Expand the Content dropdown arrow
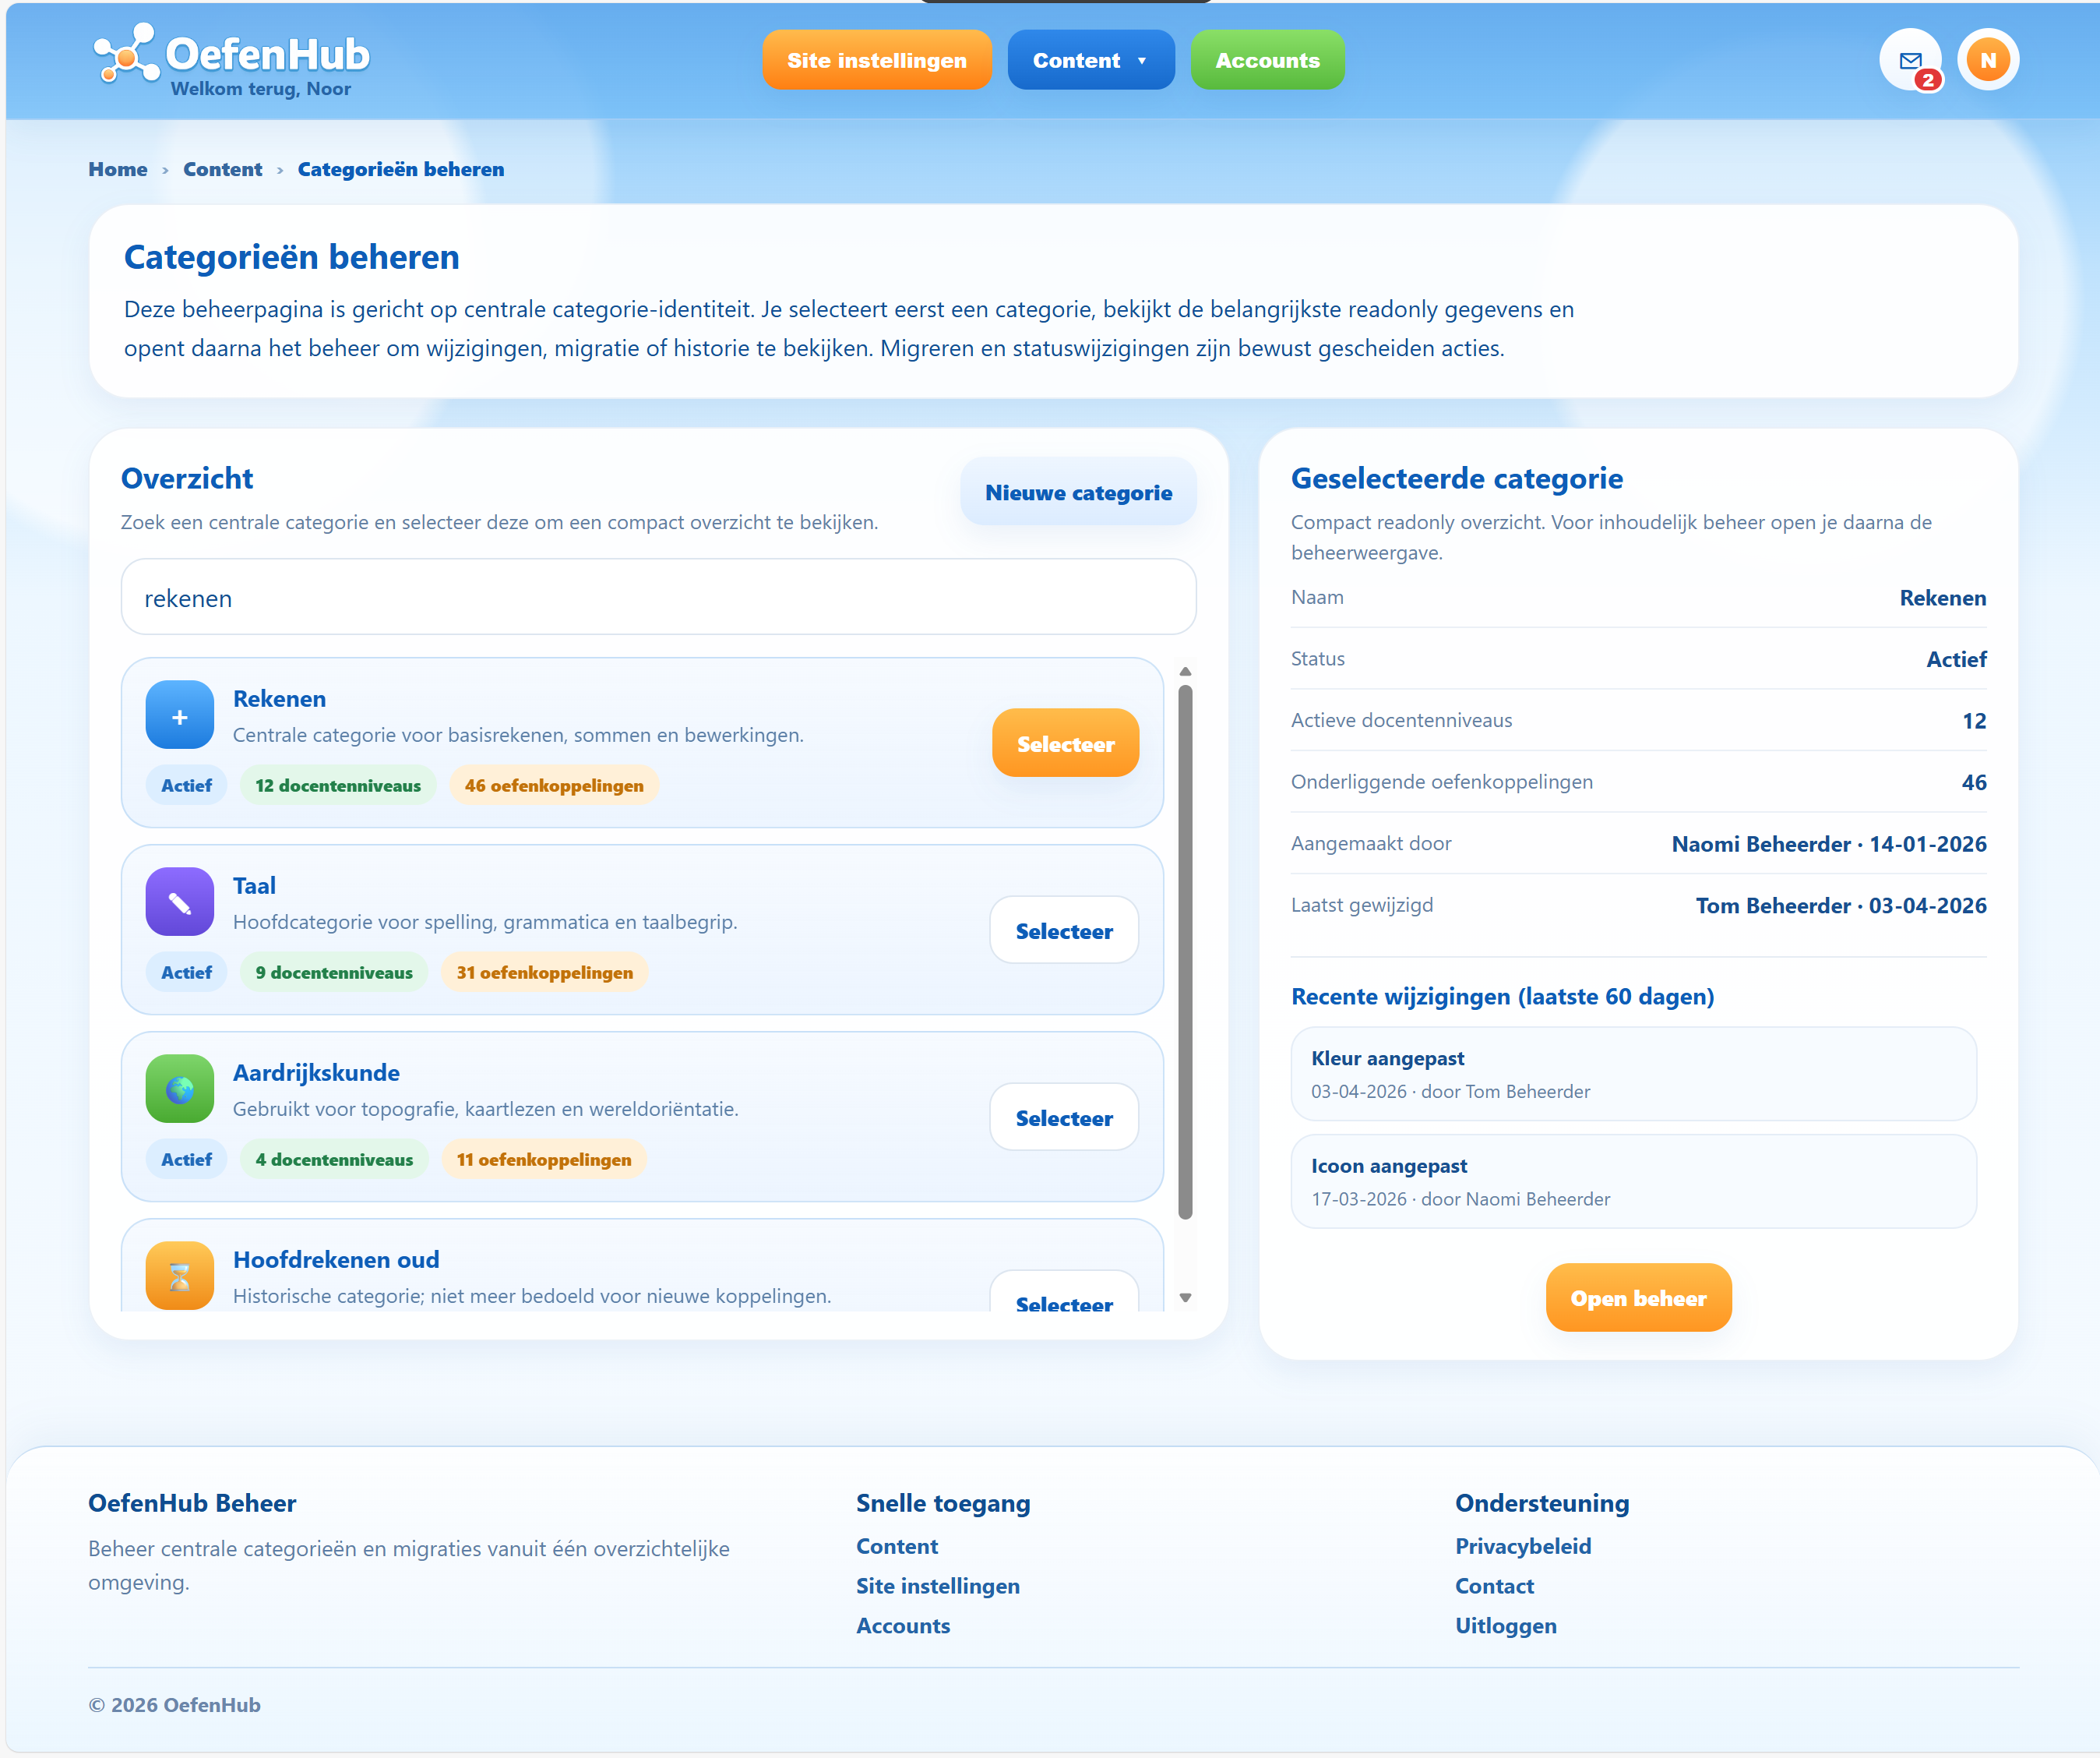 pos(1142,61)
